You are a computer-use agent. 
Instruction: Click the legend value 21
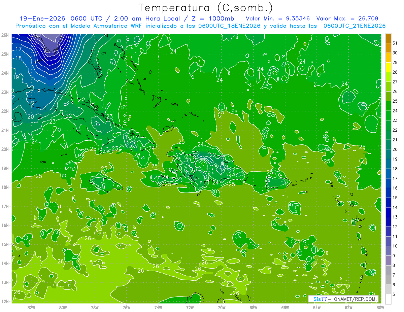pyautogui.click(x=395, y=140)
